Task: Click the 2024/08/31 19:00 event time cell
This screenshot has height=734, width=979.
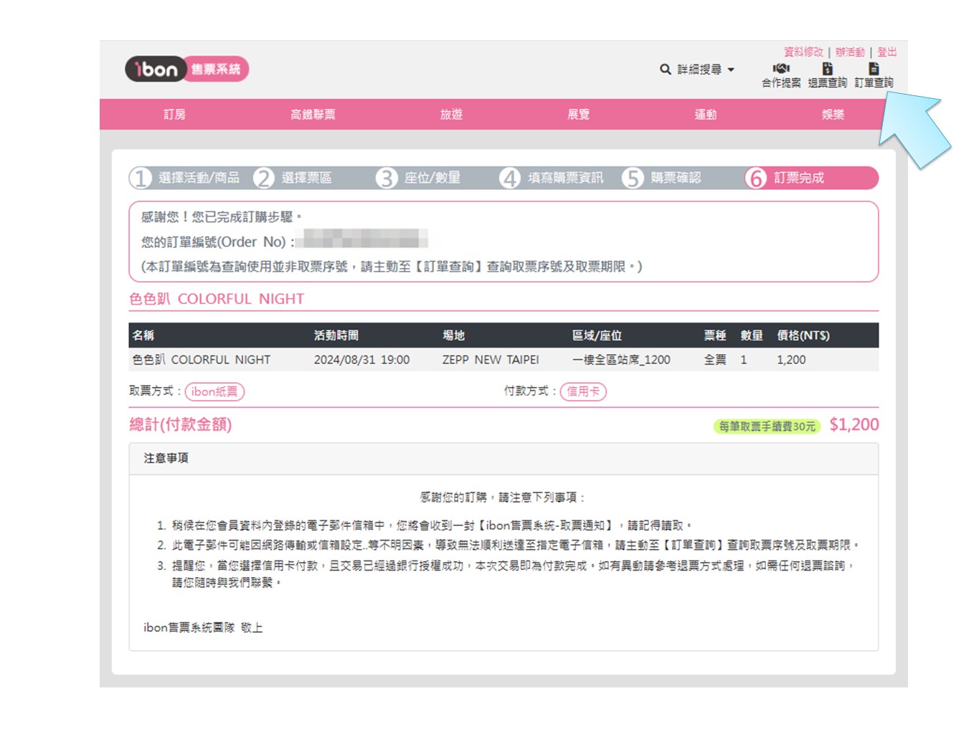Action: [x=361, y=360]
